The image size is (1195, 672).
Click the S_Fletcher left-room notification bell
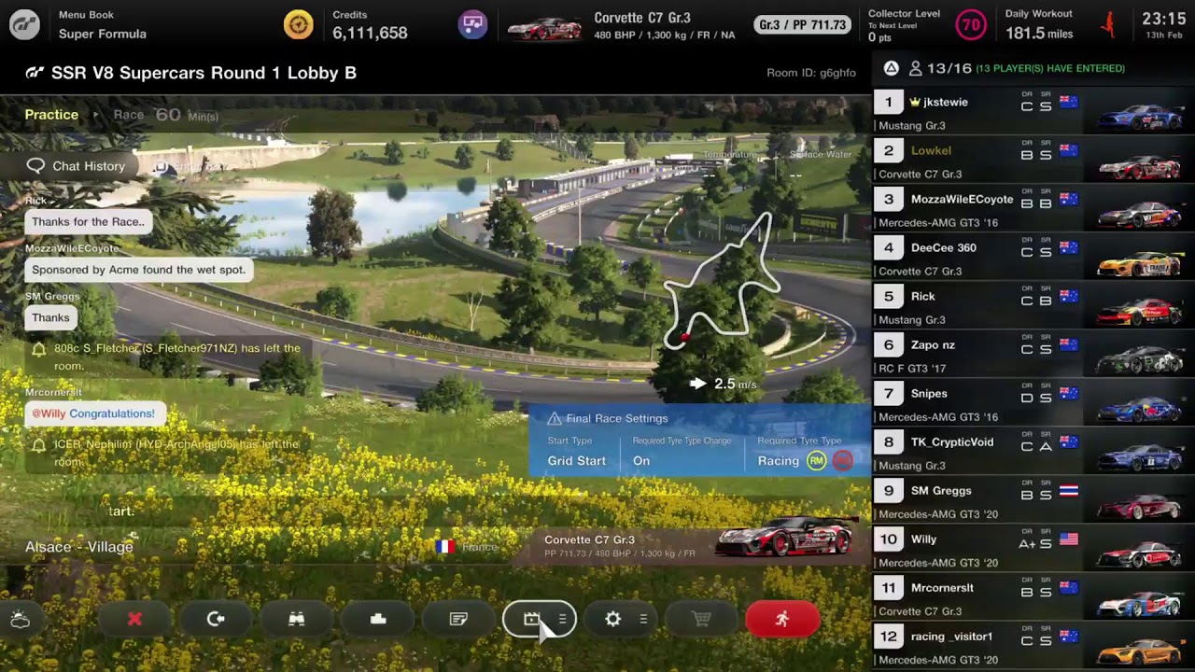coord(38,350)
